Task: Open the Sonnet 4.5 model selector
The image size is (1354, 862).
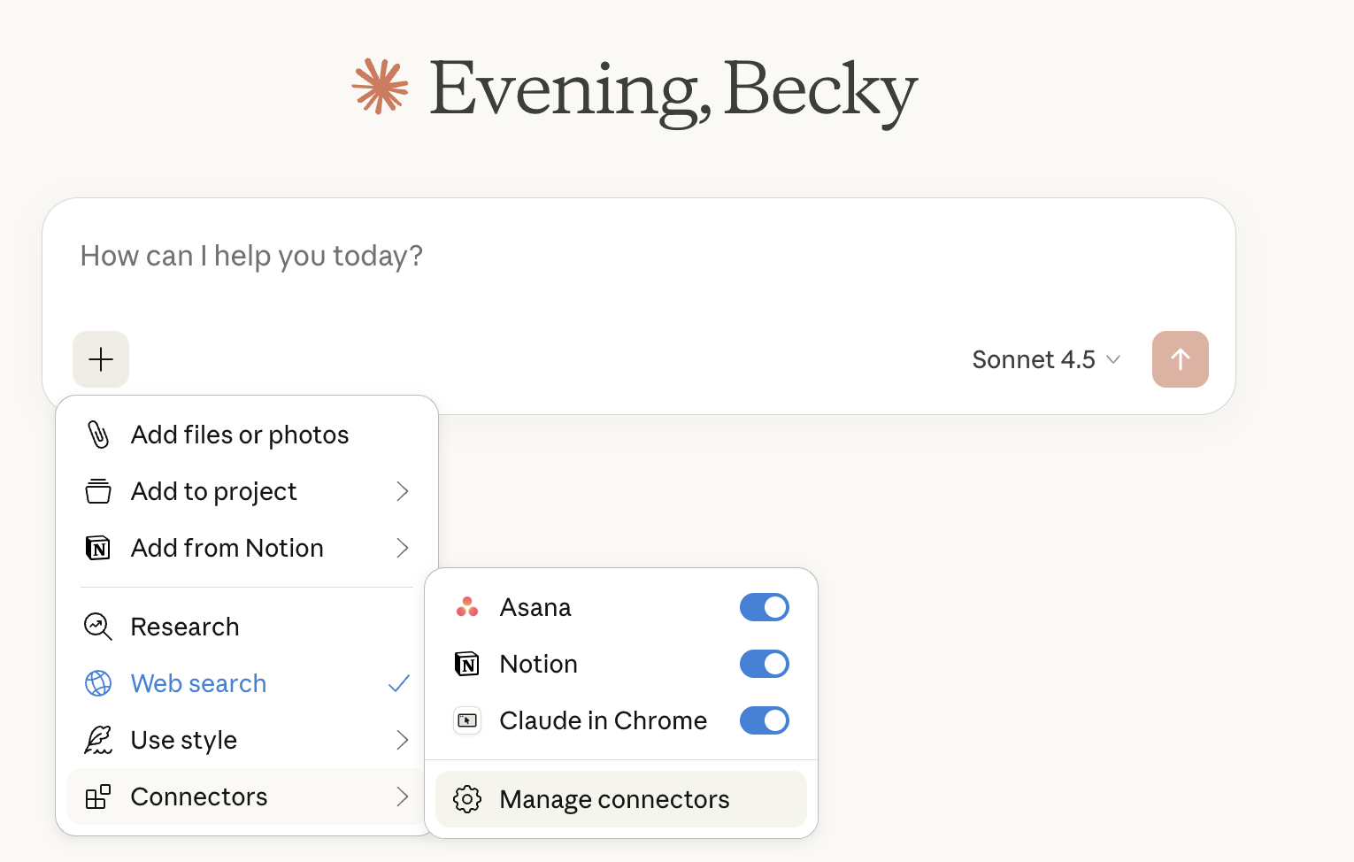Action: tap(1046, 359)
